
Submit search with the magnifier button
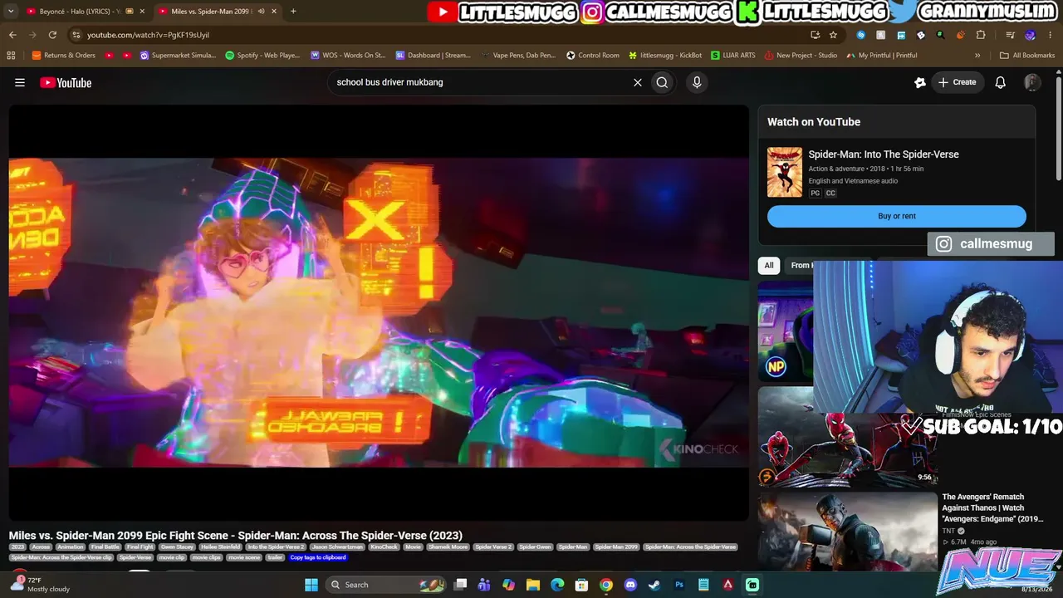click(x=662, y=82)
